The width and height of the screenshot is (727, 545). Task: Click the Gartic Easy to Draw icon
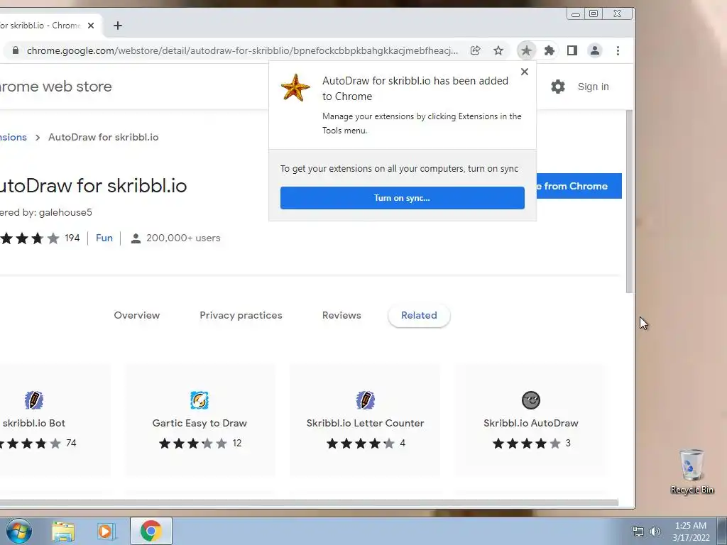[199, 400]
